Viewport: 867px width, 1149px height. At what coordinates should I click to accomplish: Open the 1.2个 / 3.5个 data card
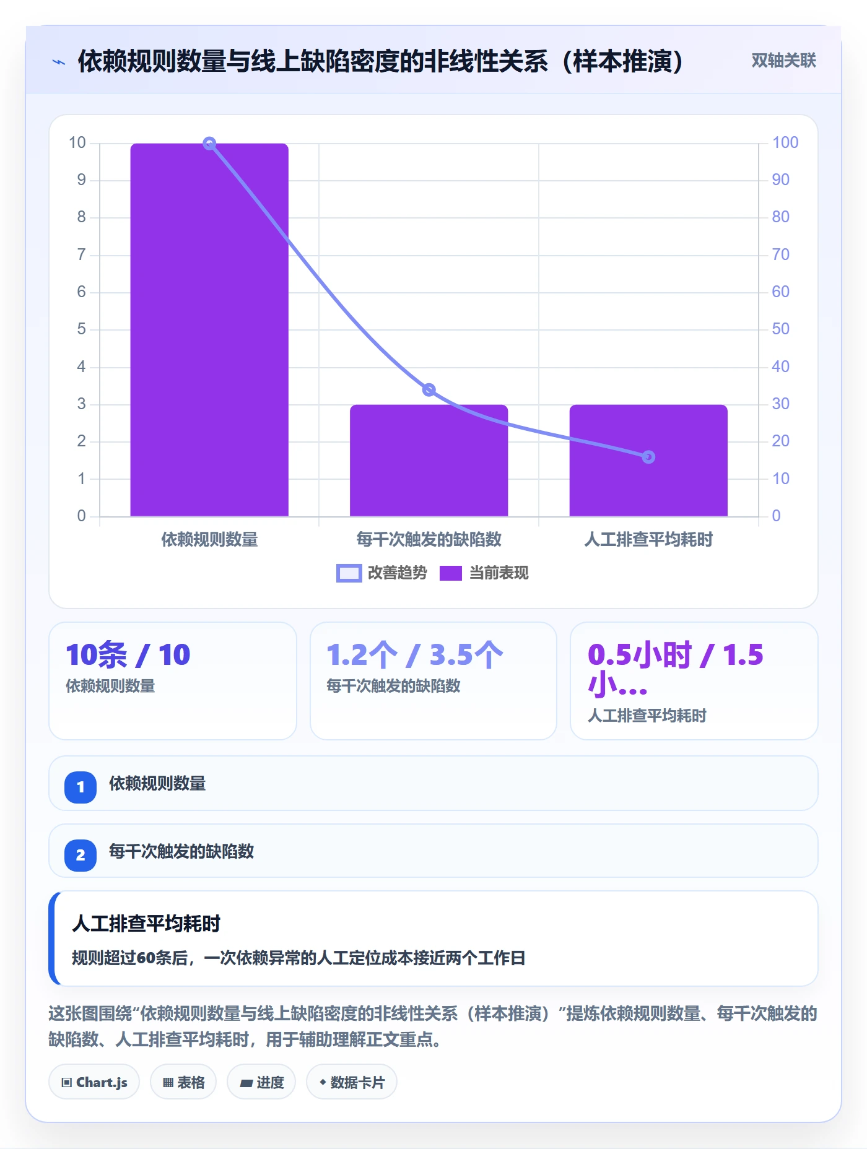click(434, 681)
